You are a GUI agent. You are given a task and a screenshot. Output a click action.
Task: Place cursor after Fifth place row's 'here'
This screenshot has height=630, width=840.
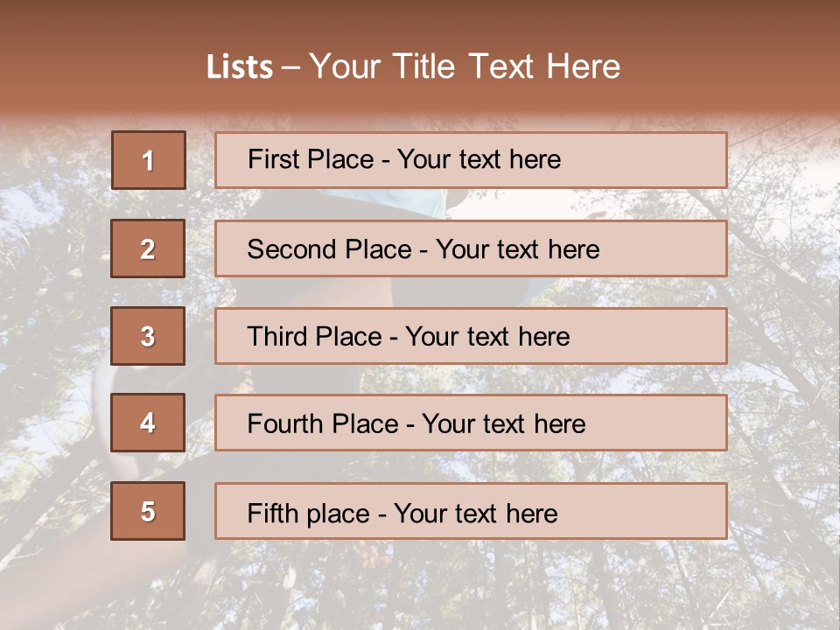558,513
